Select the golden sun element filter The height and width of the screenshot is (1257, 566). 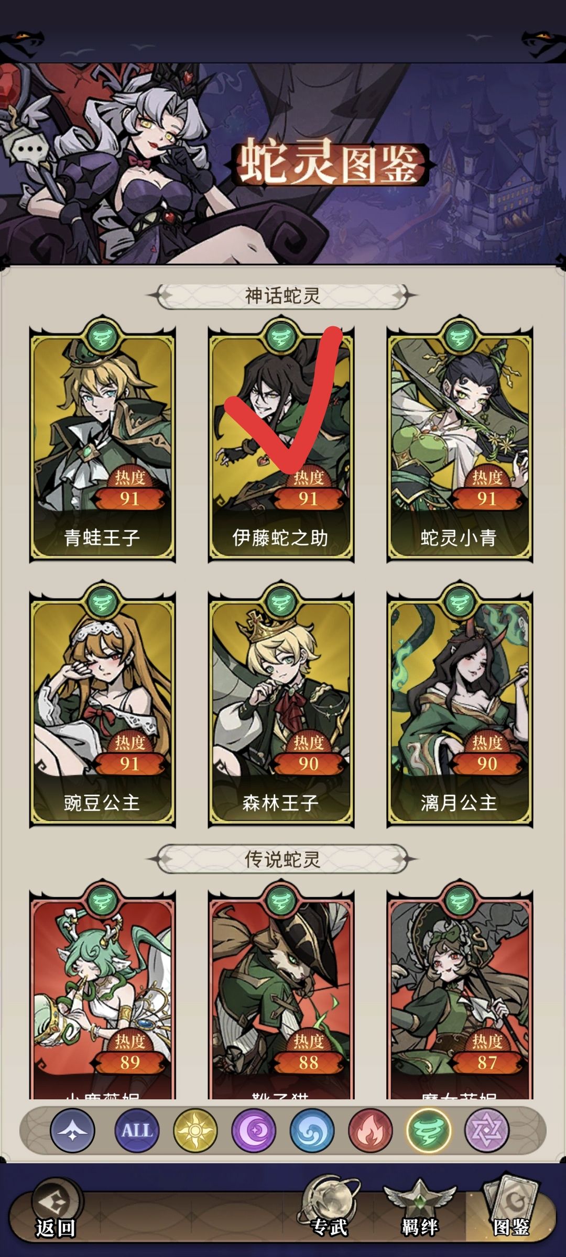195,1130
